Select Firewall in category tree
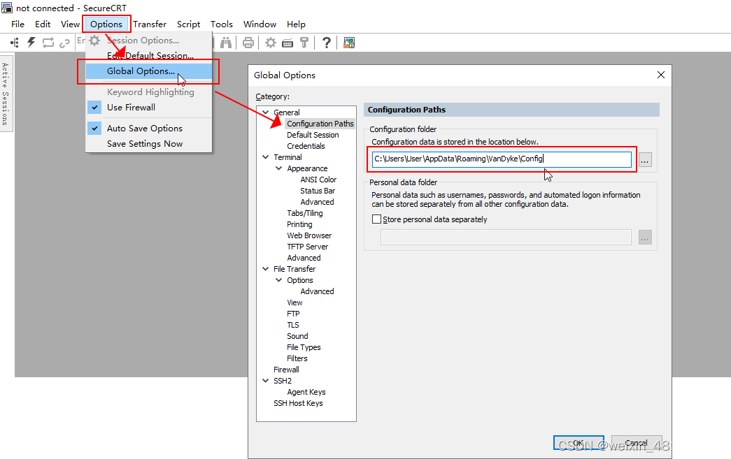The height and width of the screenshot is (459, 731). click(x=286, y=369)
